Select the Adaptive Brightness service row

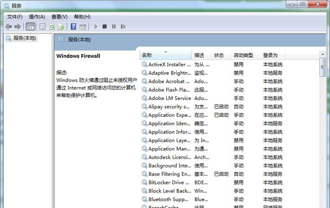(212, 73)
